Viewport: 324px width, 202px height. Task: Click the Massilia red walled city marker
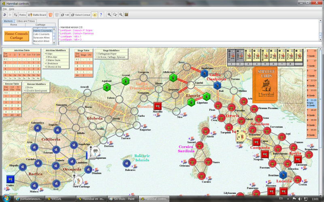coord(158,106)
